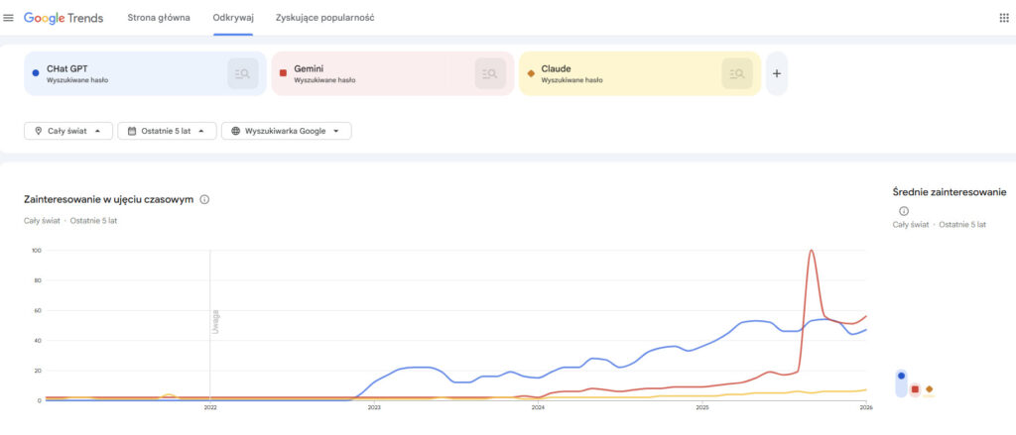The height and width of the screenshot is (435, 1016).
Task: Open the hamburger main menu
Action: (x=9, y=18)
